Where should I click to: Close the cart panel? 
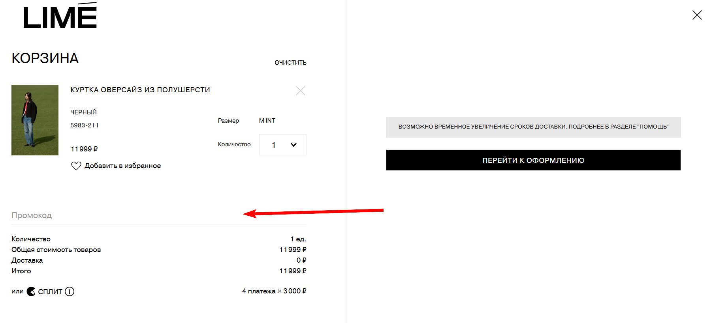click(697, 15)
